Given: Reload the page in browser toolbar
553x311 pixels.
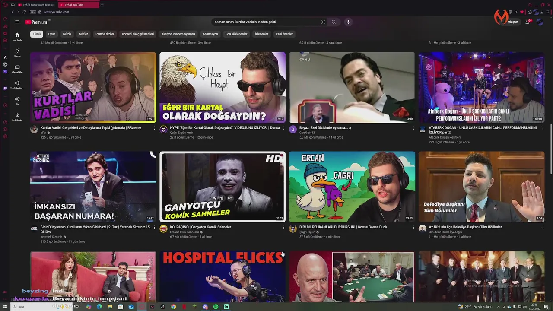Looking at the screenshot, I should pos(24,12).
